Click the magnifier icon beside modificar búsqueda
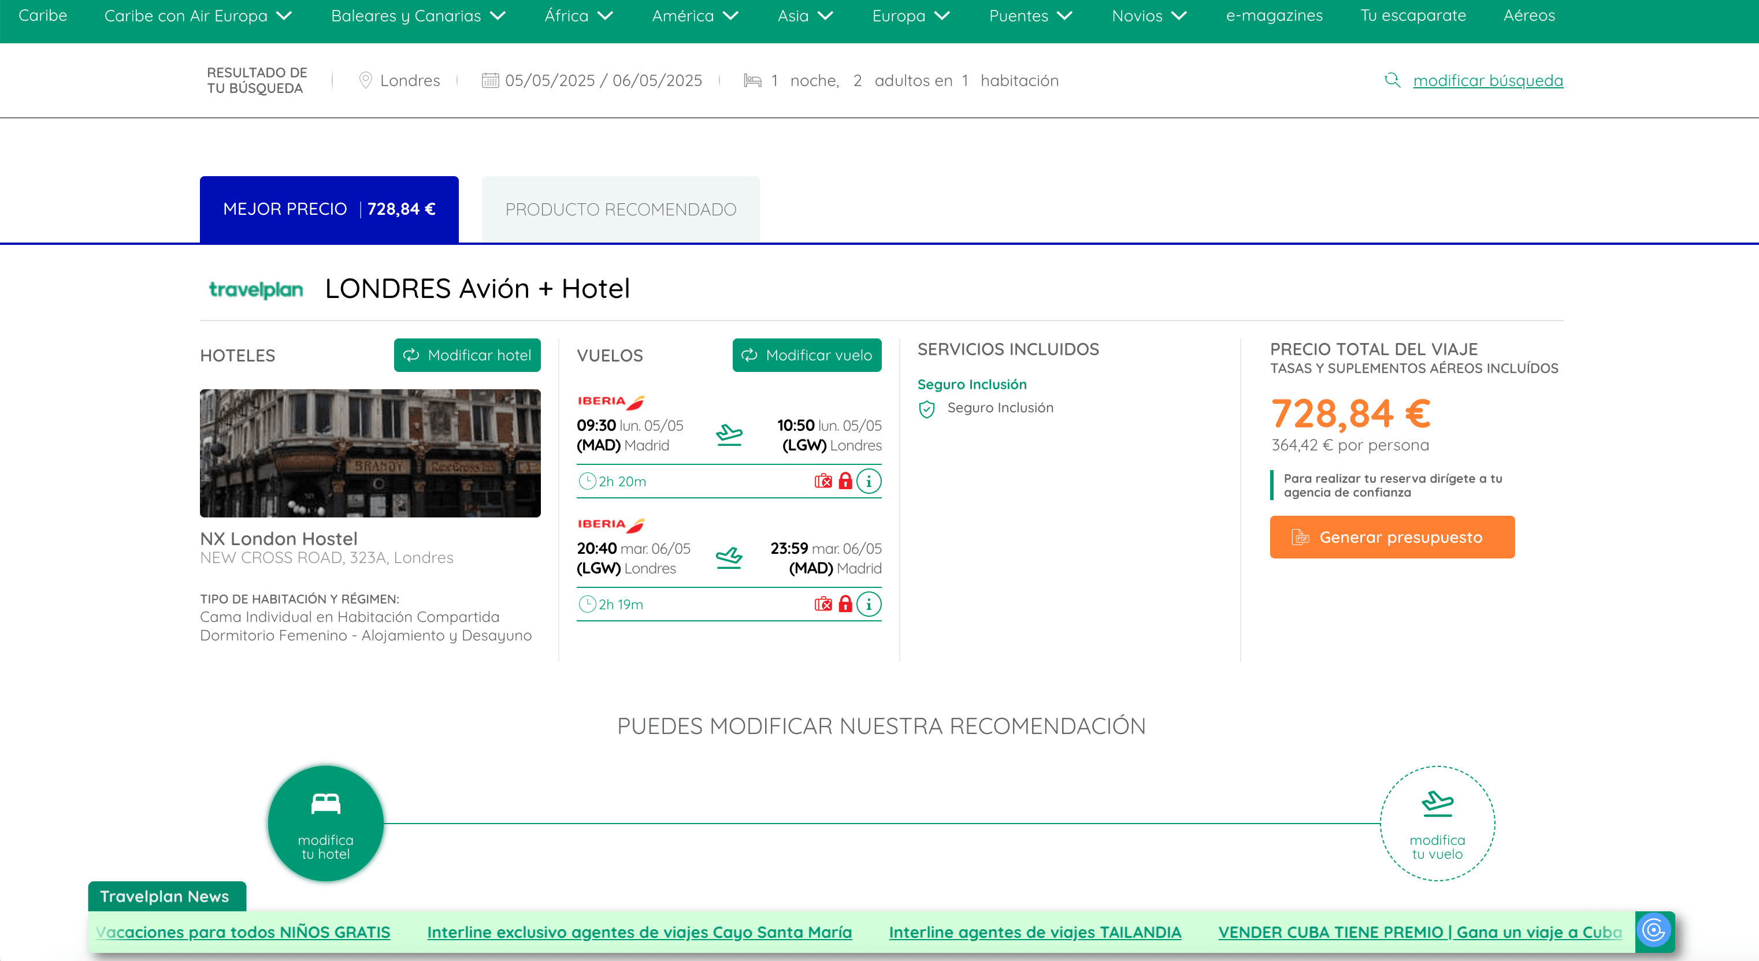The width and height of the screenshot is (1759, 961). 1391,80
